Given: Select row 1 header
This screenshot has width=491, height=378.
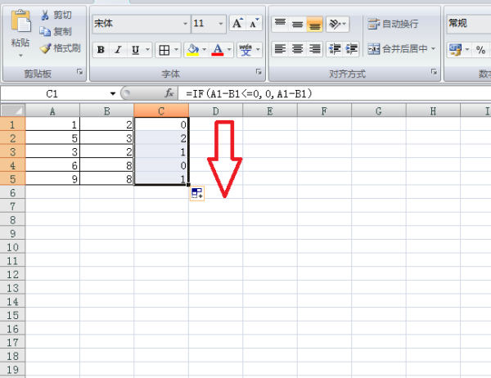Looking at the screenshot, I should click(12, 124).
